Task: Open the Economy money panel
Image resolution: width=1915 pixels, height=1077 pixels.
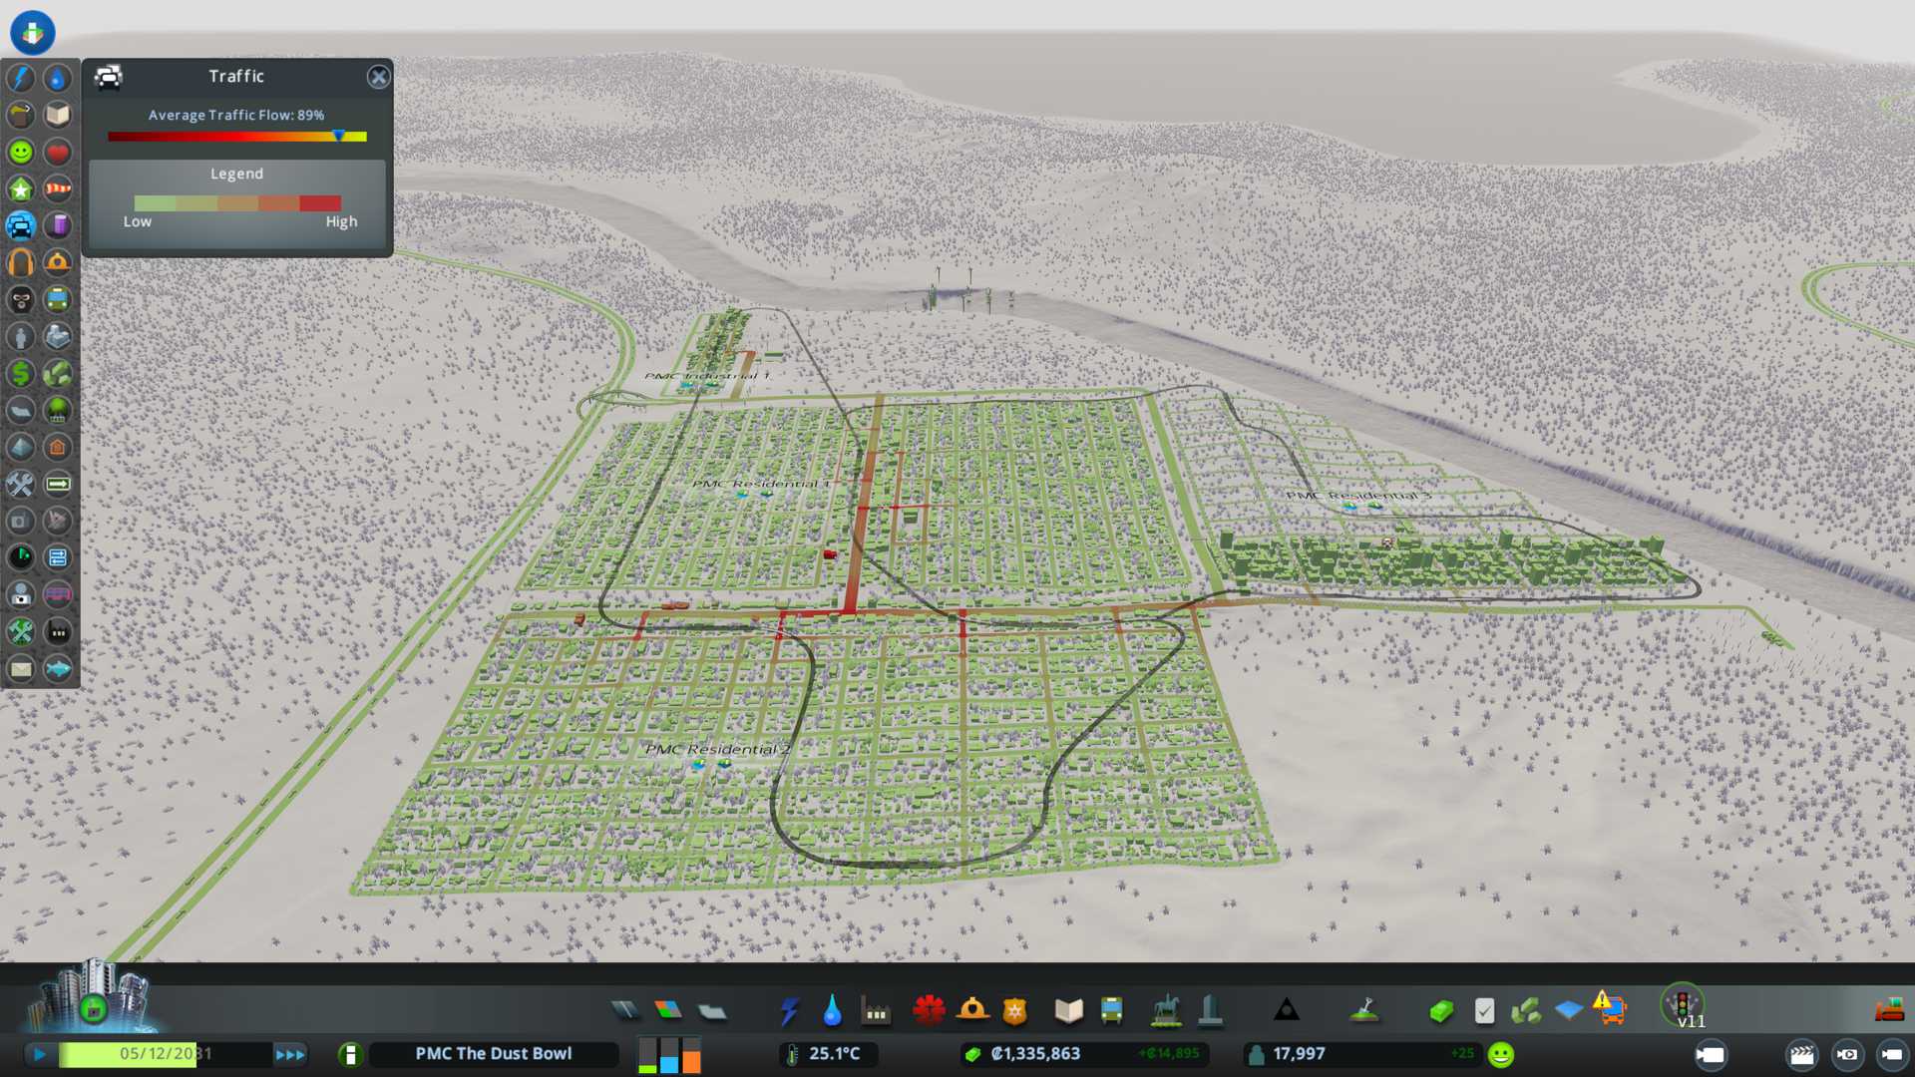Action: (1440, 1010)
